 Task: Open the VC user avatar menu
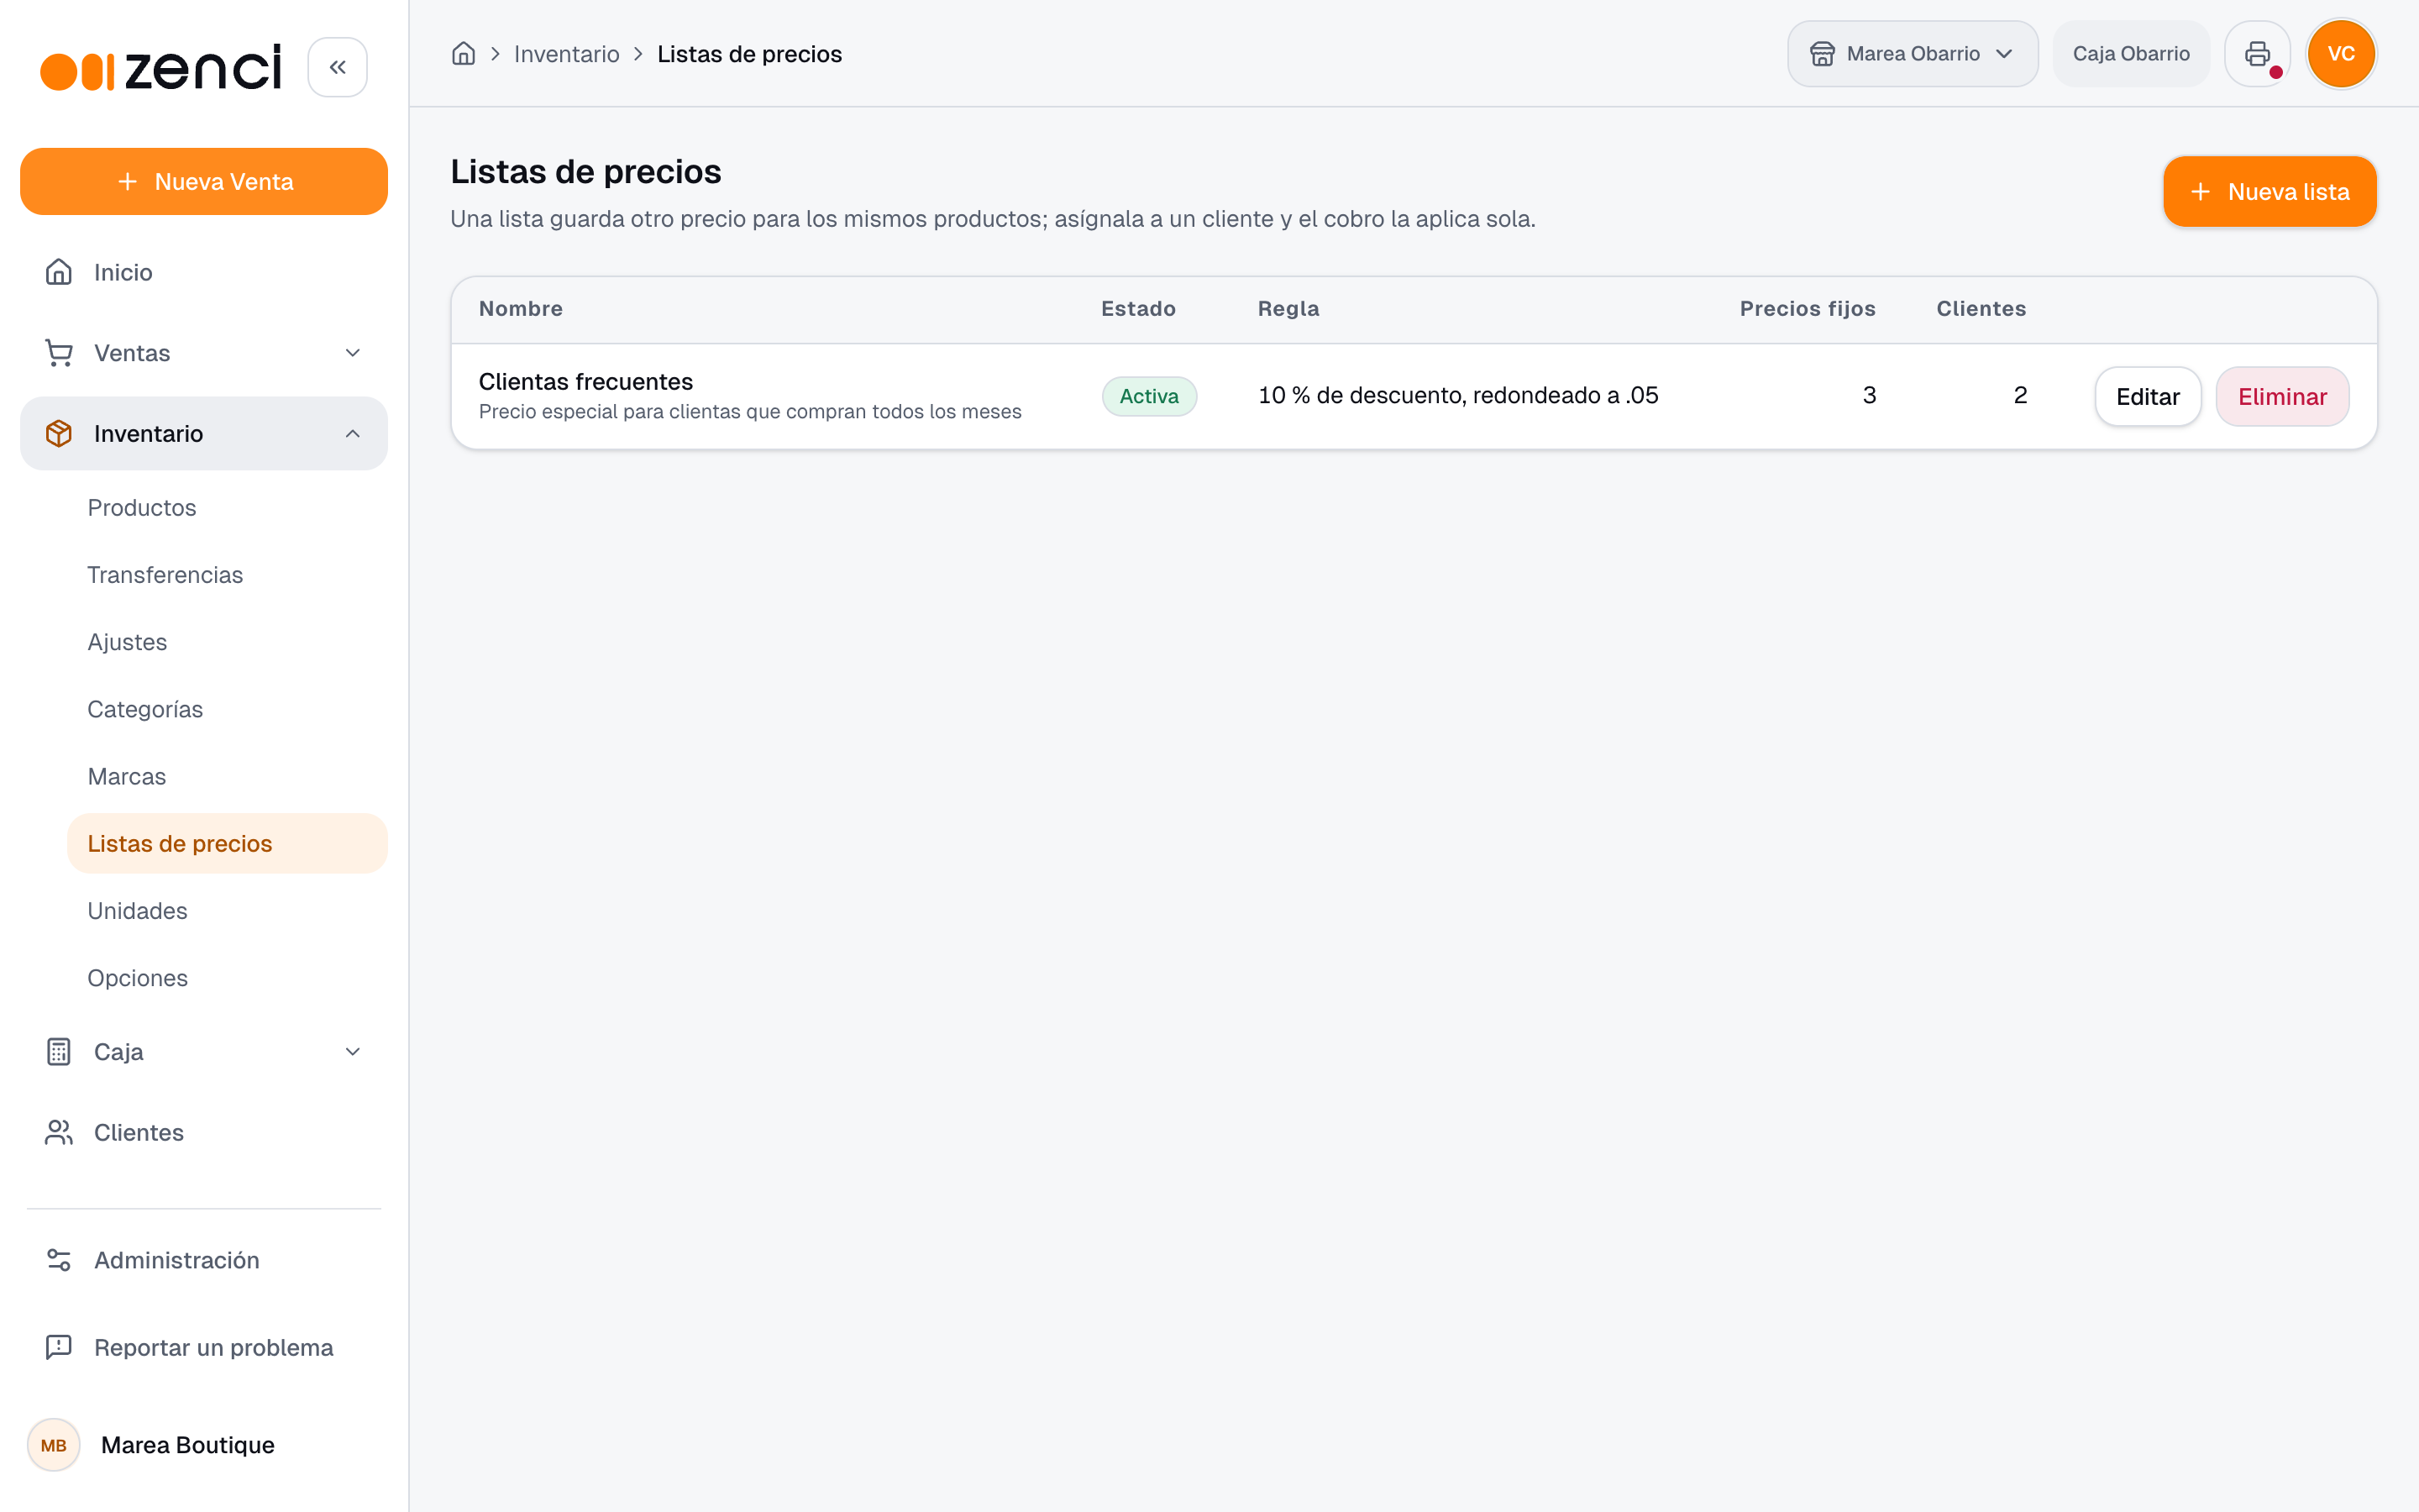point(2340,54)
